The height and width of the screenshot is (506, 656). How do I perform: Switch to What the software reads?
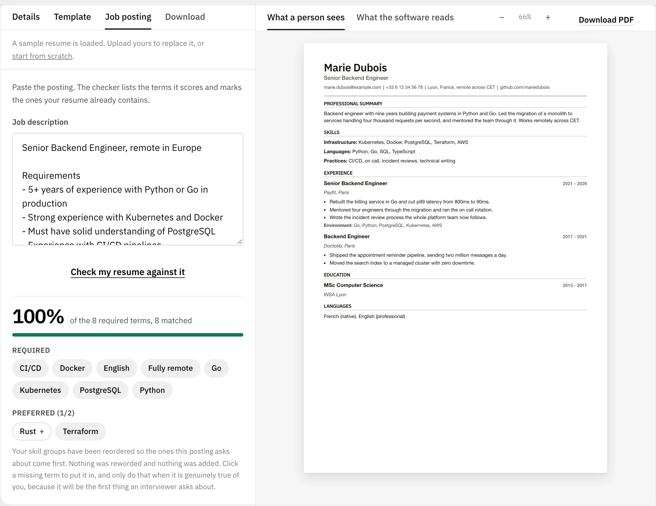coord(405,17)
